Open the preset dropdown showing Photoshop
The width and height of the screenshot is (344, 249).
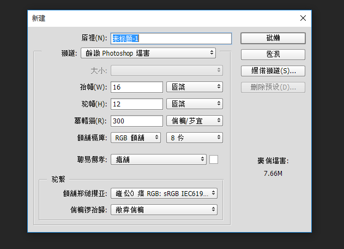click(x=148, y=53)
